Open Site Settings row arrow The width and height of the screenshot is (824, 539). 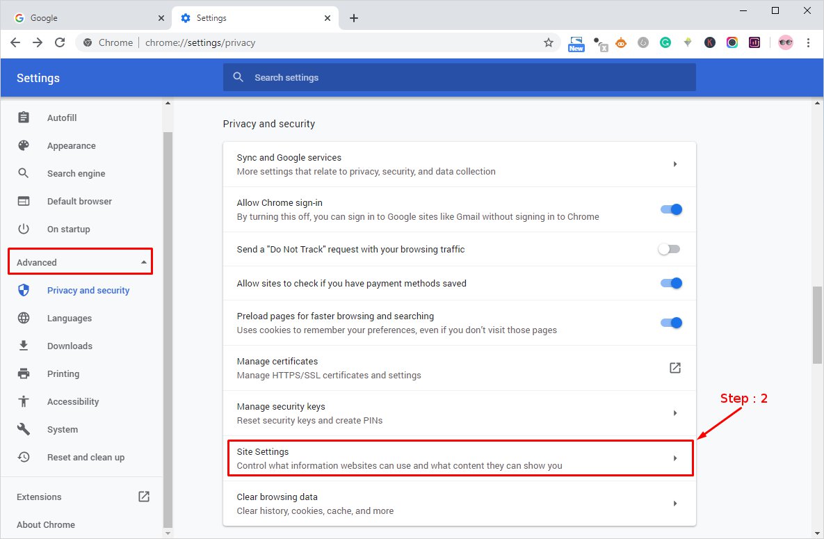click(x=674, y=458)
